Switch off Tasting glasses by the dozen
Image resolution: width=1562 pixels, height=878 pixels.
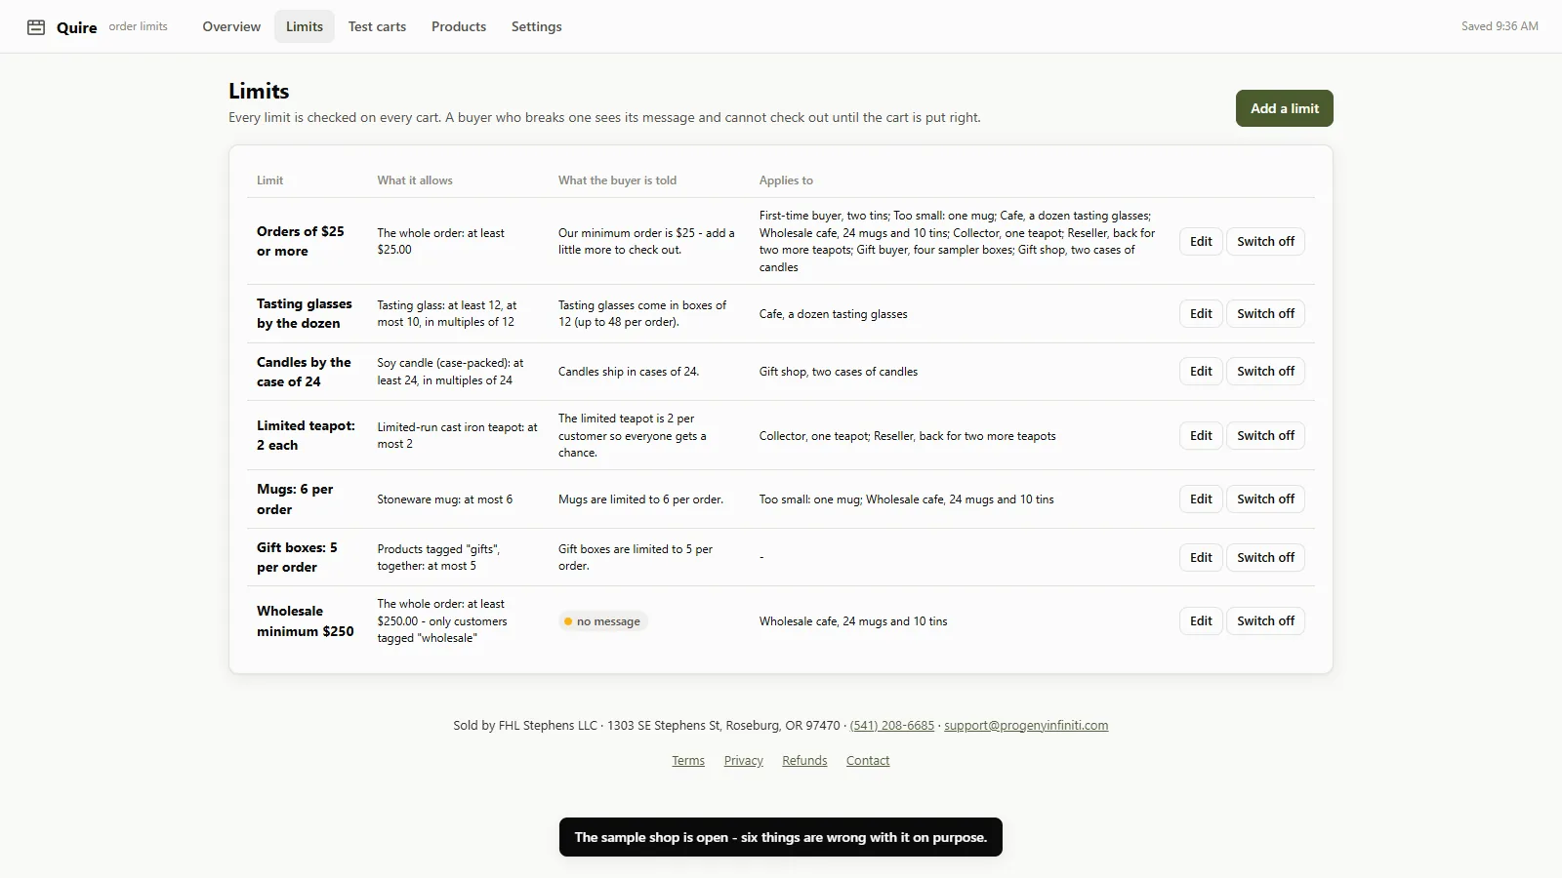click(x=1265, y=313)
